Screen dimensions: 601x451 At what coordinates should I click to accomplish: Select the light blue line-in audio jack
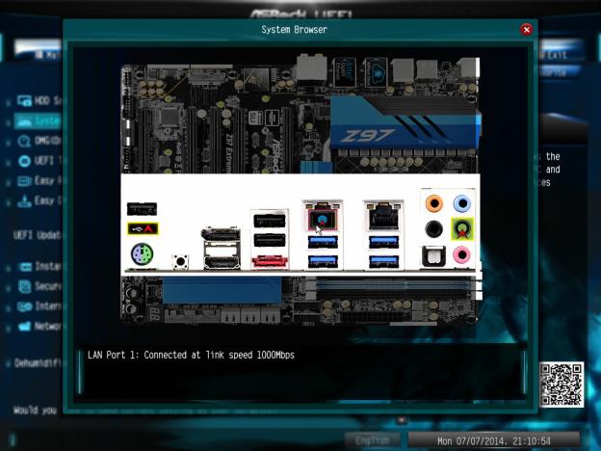(462, 203)
